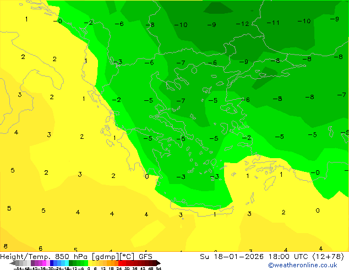Click the -54 label on the color scale
This screenshot has height=270, width=349.
[18, 268]
